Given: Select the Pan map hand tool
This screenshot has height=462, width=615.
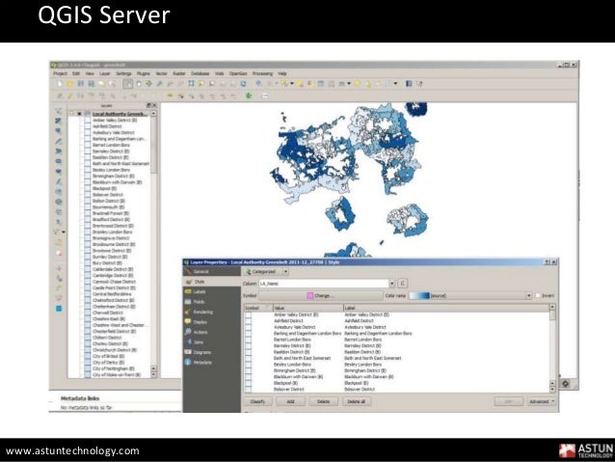Looking at the screenshot, I should 139,84.
